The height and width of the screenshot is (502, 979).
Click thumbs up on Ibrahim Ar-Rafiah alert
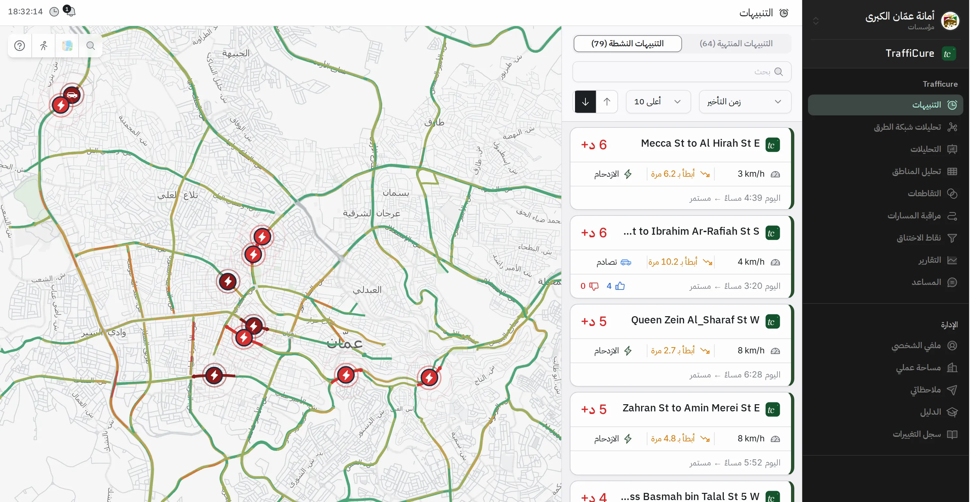point(620,286)
